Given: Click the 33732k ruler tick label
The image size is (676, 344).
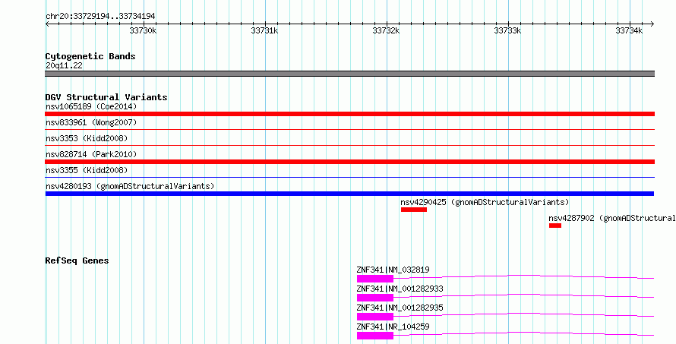Looking at the screenshot, I should [387, 30].
